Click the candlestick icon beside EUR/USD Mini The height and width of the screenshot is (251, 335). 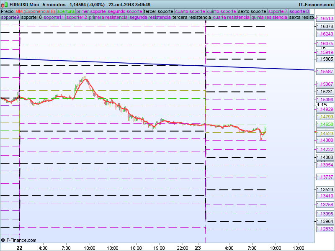point(5,5)
